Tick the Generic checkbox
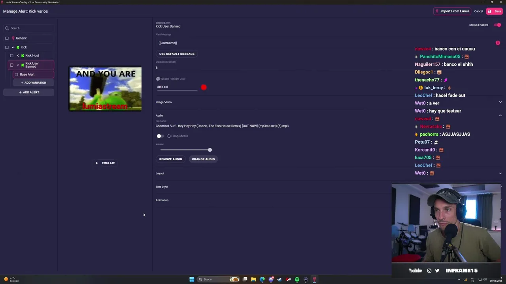506x284 pixels. click(7, 38)
